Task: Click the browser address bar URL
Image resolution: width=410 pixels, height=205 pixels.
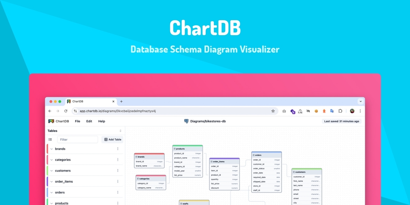Action: tap(118, 111)
